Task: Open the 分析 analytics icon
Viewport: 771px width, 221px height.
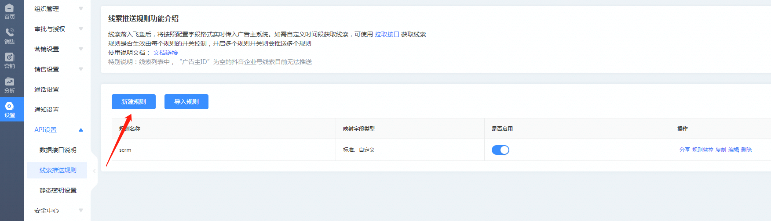Action: tap(9, 82)
